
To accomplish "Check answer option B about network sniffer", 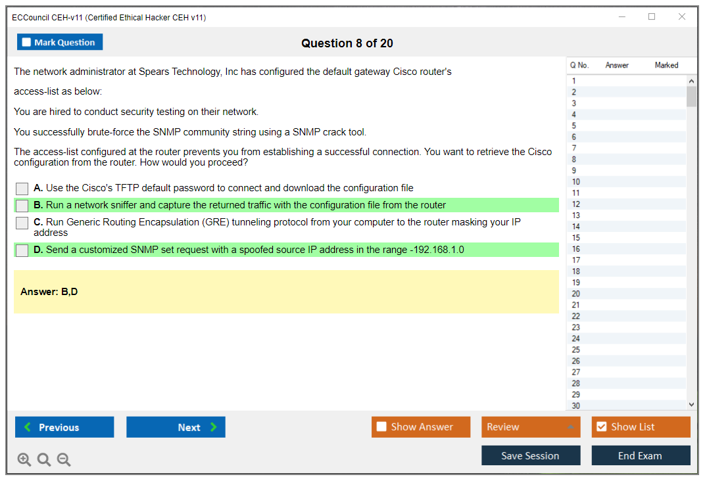I will tap(22, 205).
